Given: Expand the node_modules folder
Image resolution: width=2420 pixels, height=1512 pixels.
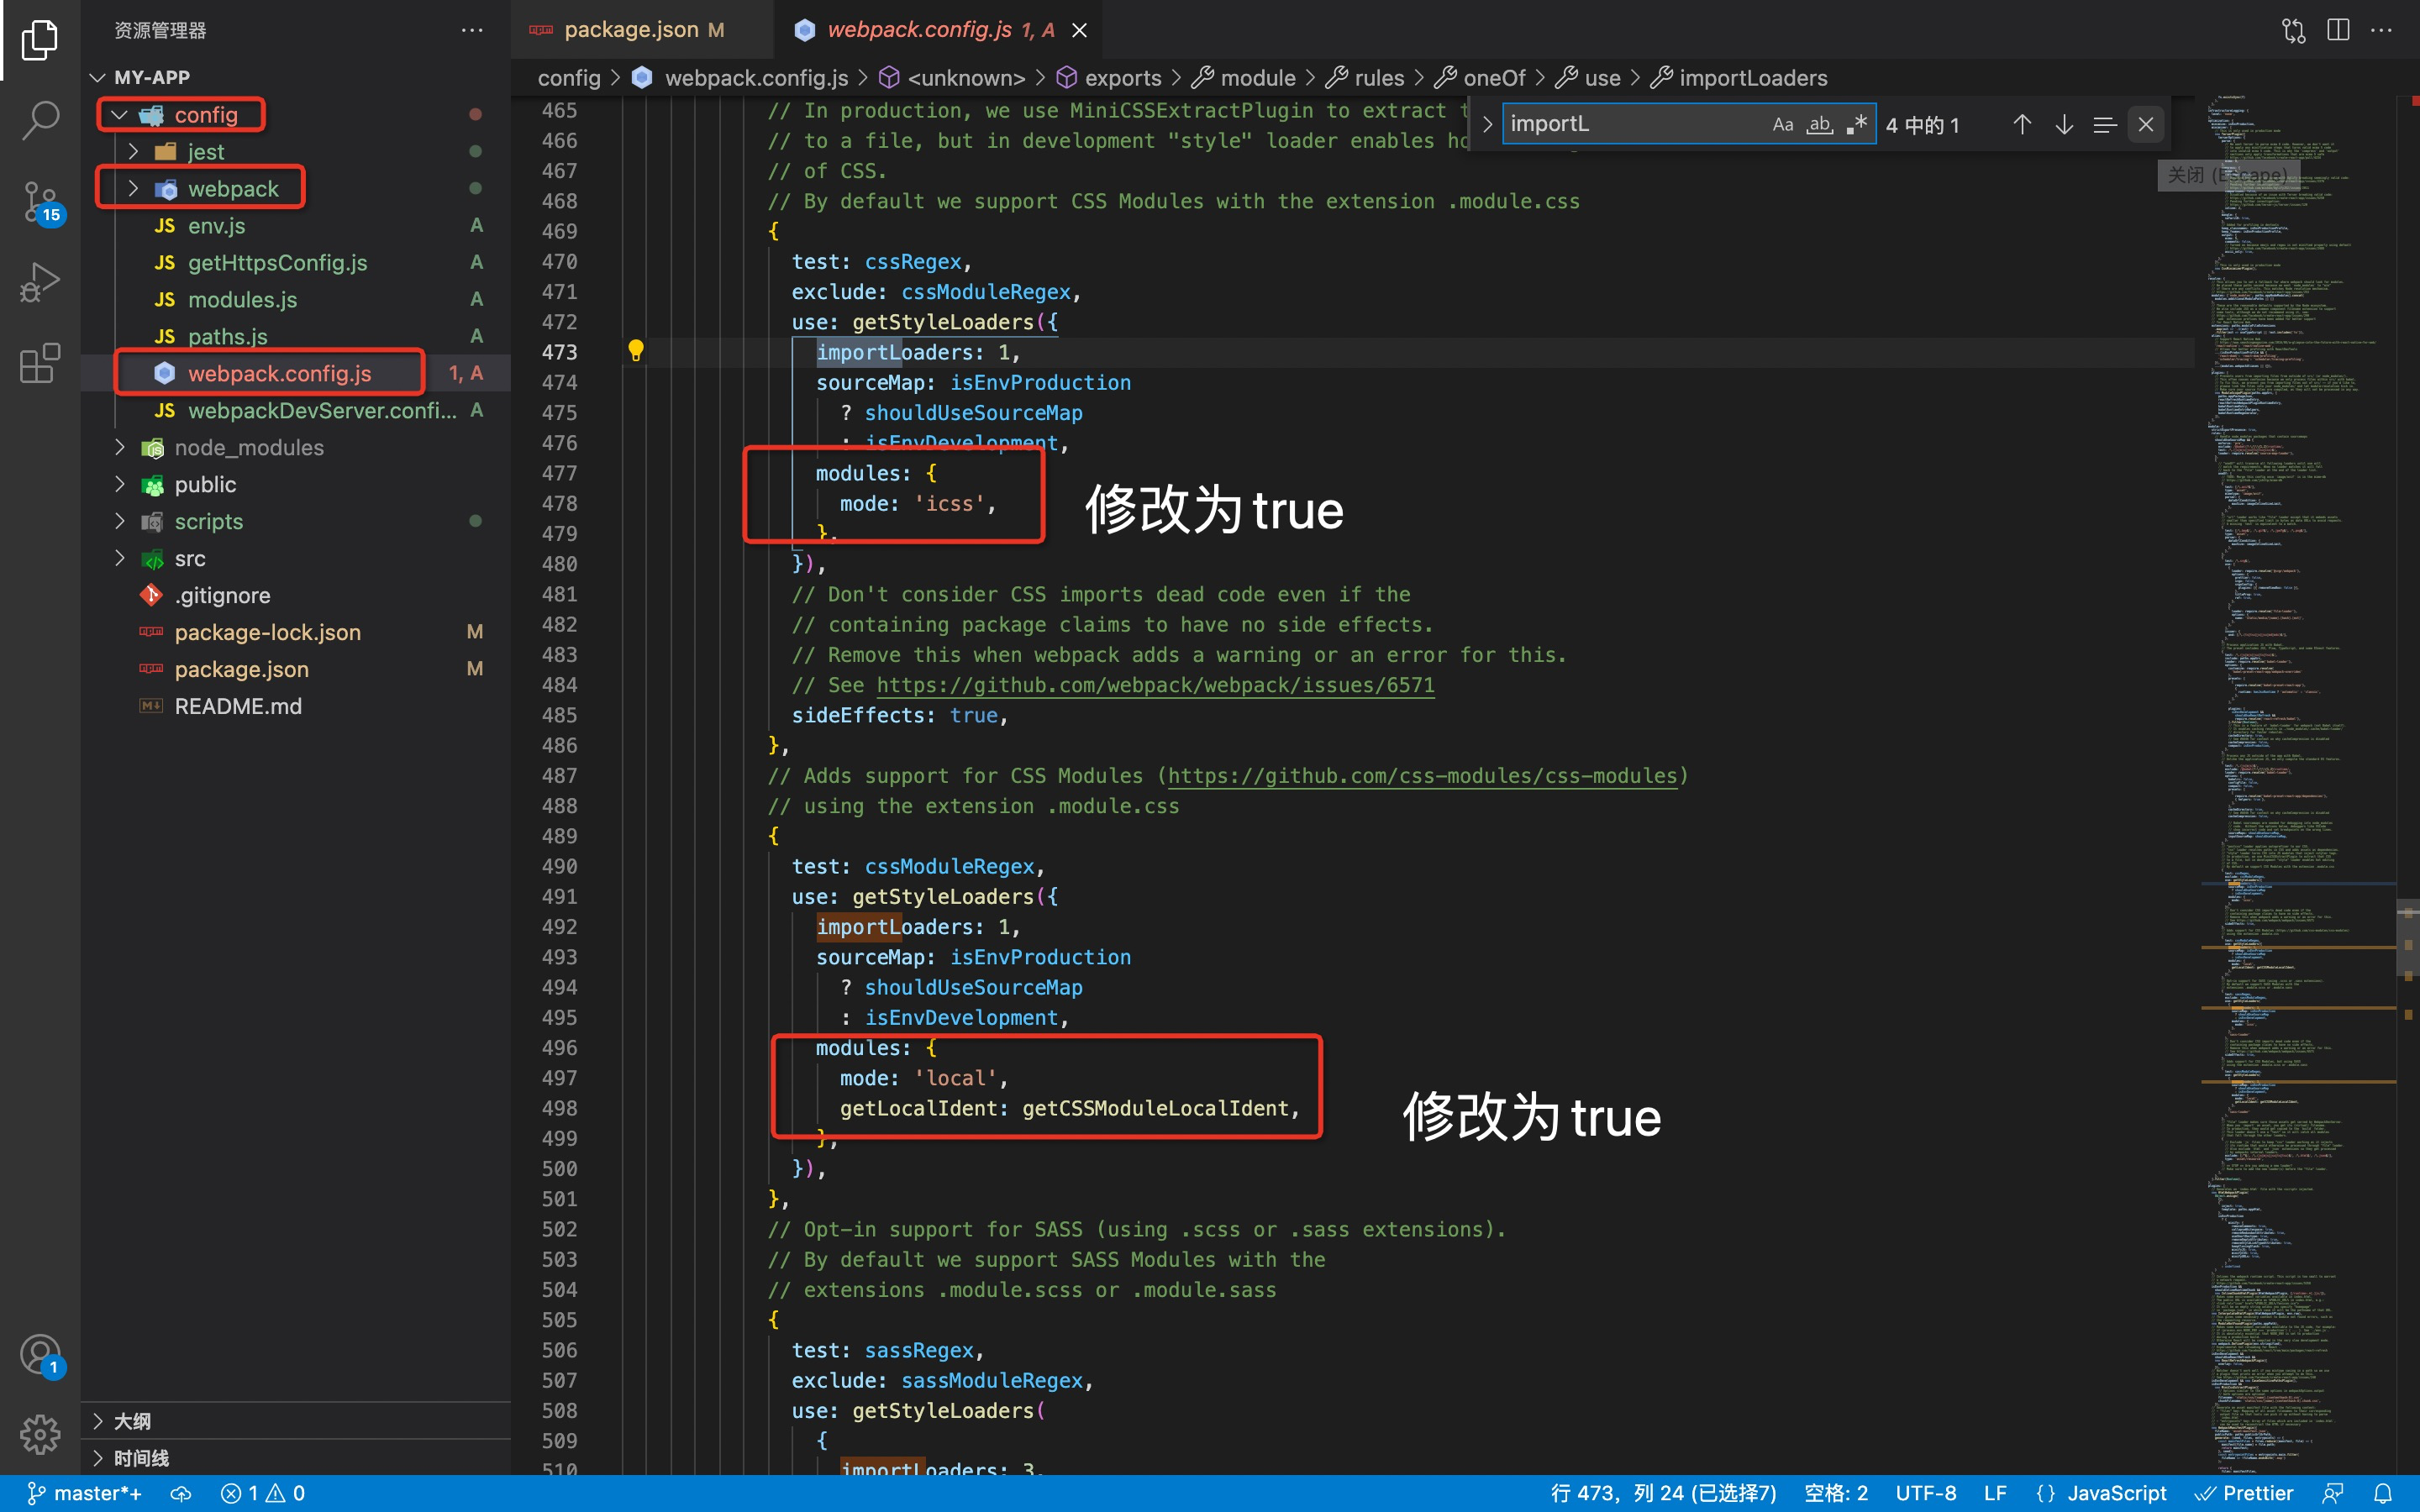Looking at the screenshot, I should coord(248,447).
